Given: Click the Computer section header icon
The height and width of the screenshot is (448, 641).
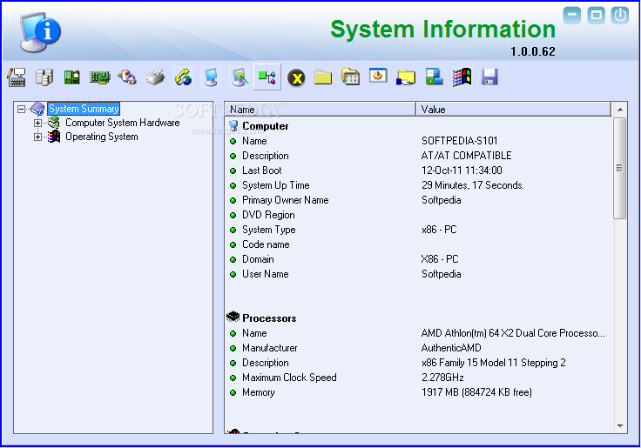Looking at the screenshot, I should coord(233,126).
